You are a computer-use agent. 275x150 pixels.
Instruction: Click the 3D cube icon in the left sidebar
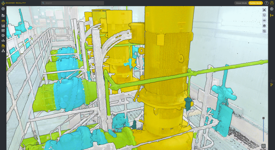pos(3,35)
